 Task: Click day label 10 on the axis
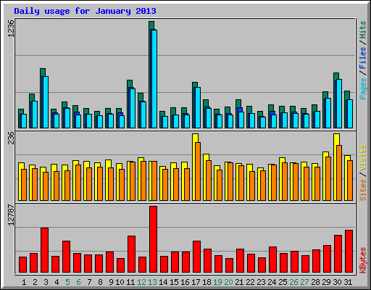120,282
